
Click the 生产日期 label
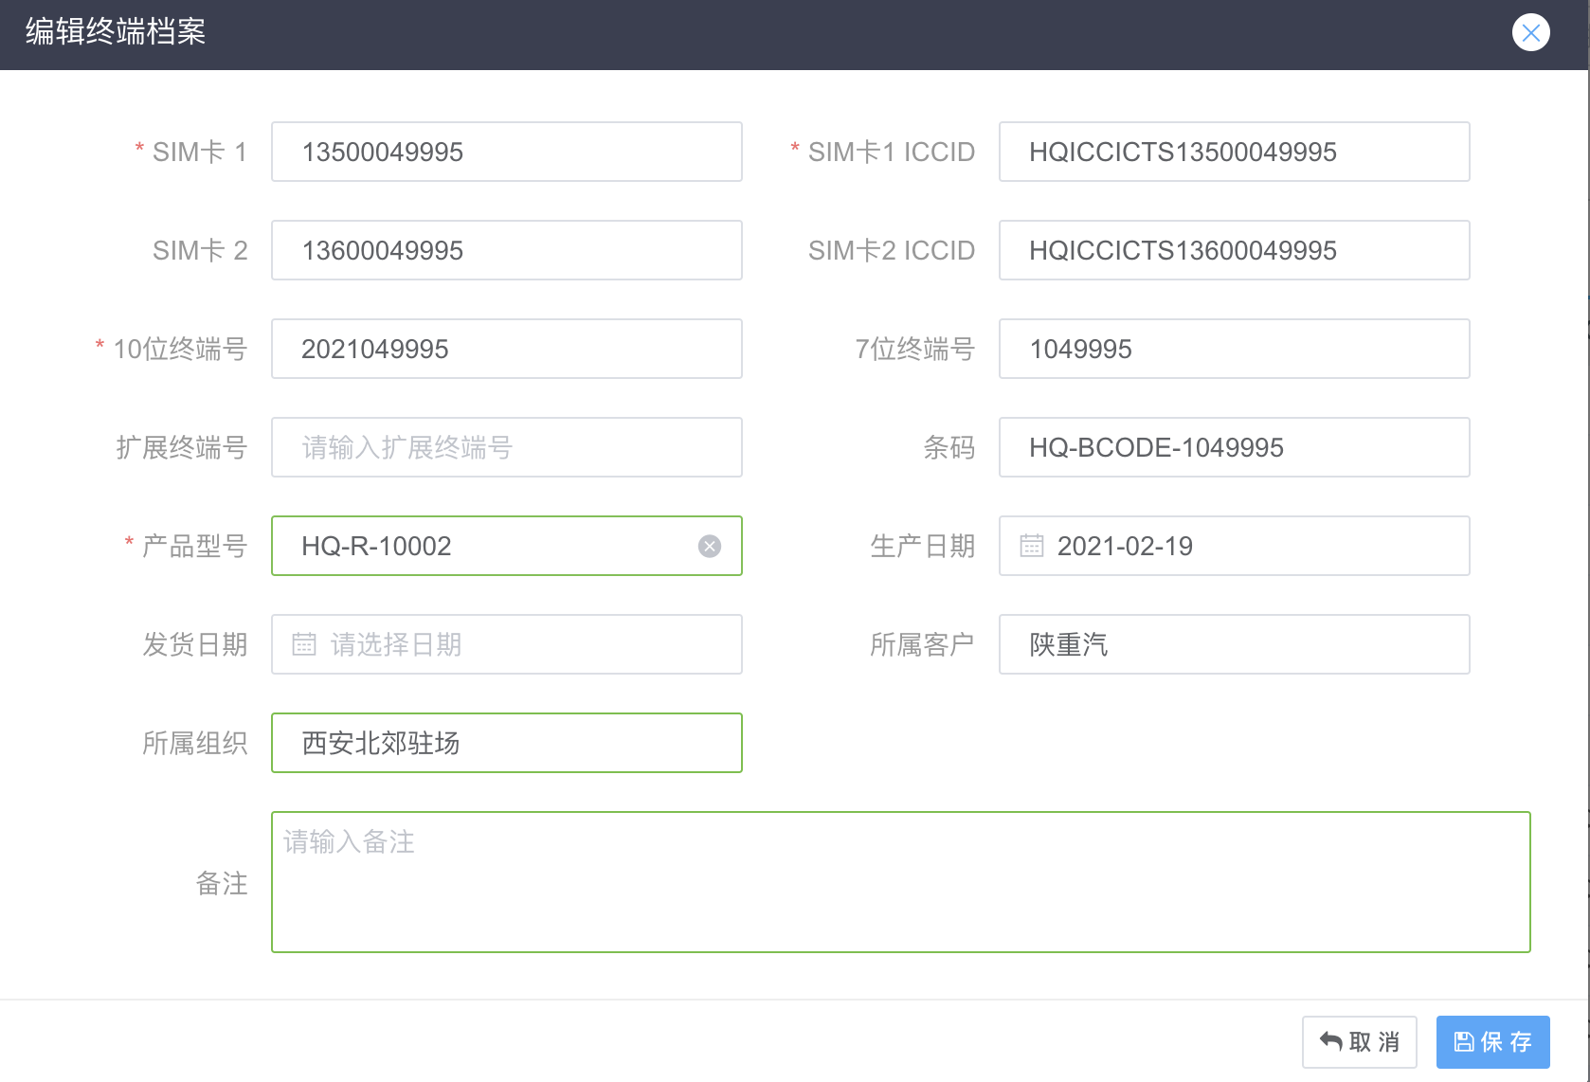coord(922,546)
